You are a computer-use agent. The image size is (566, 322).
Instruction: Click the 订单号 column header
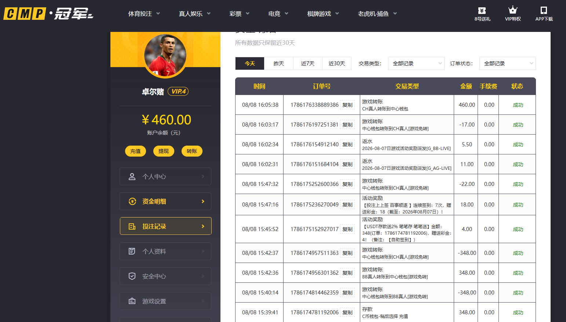(322, 86)
